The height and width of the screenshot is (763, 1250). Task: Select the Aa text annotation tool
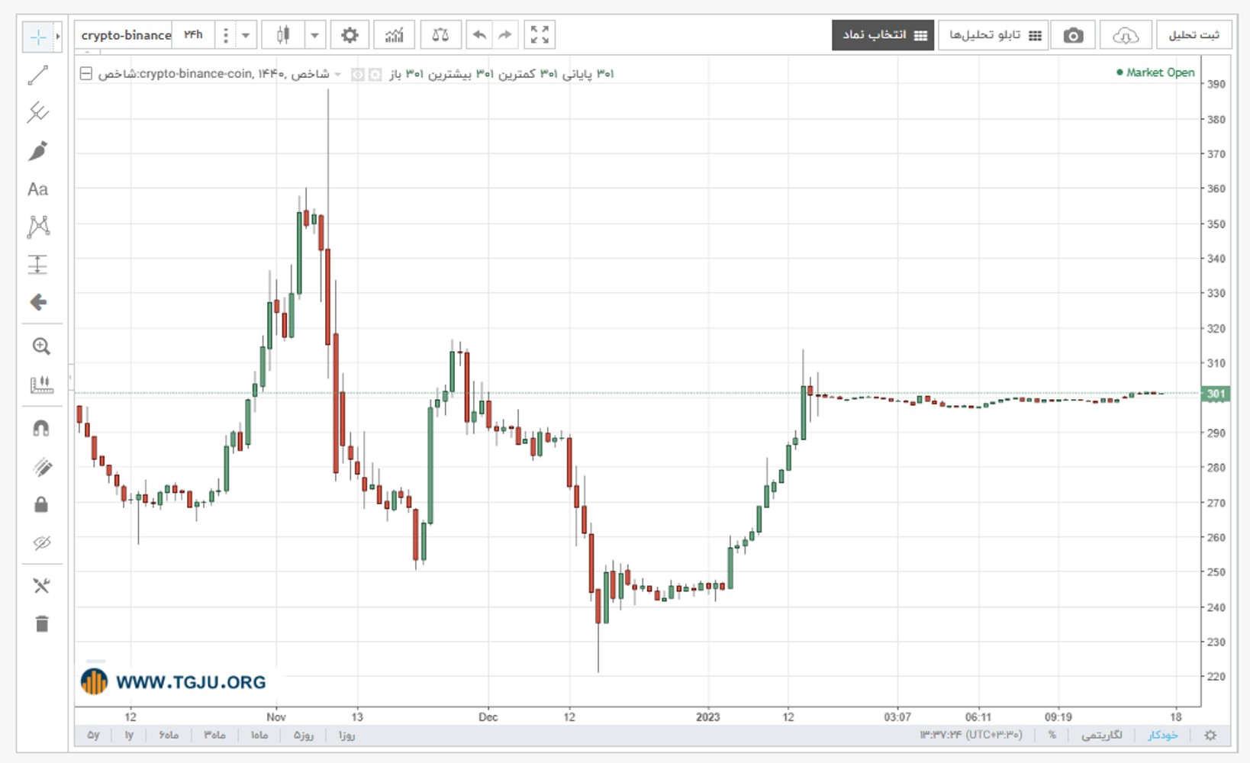coord(38,189)
